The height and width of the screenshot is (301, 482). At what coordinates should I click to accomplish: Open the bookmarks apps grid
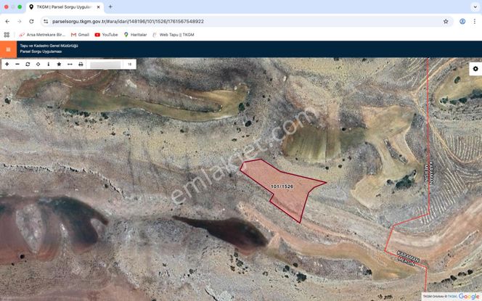click(7, 34)
